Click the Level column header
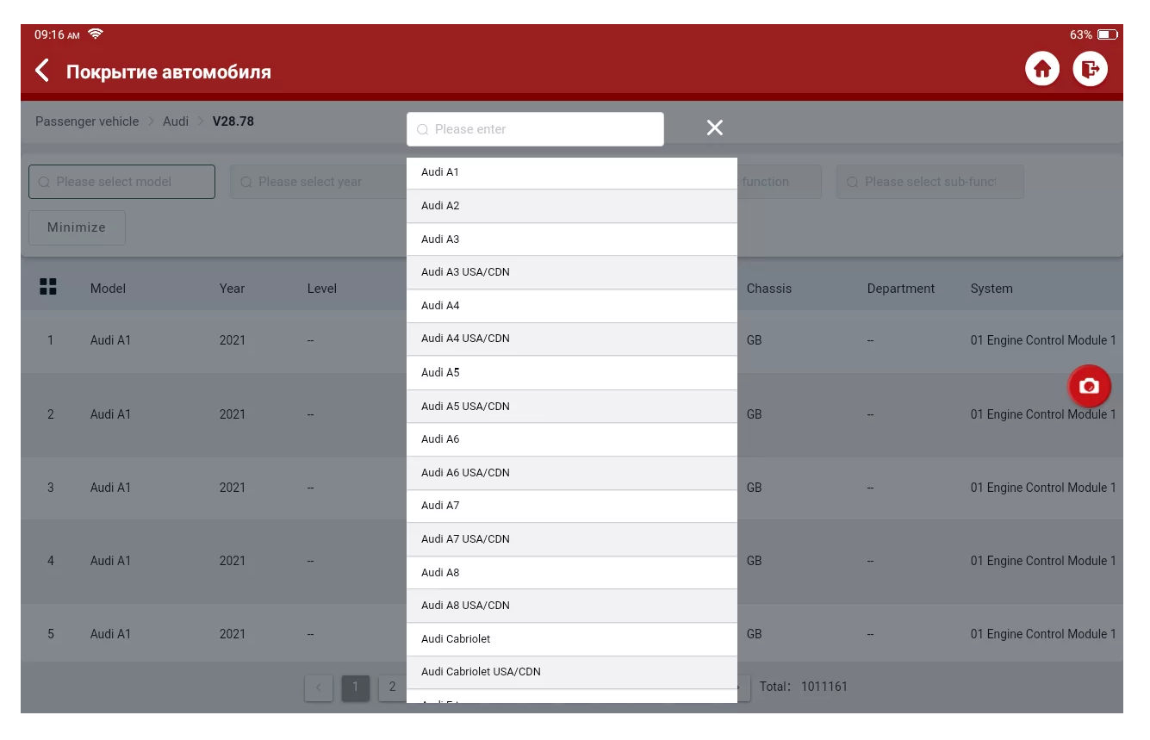Viewport: 1150px width, 740px height. pyautogui.click(x=322, y=289)
